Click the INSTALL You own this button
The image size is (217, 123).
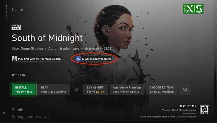click(24, 90)
